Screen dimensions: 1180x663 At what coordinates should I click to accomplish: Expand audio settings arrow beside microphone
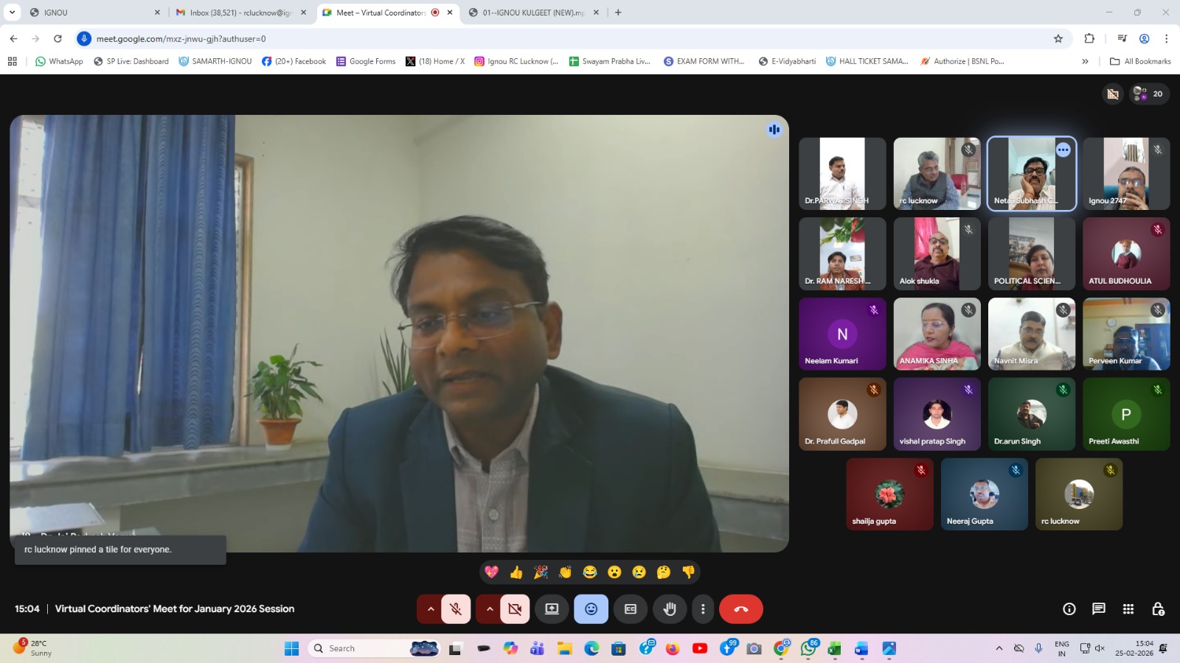tap(431, 609)
